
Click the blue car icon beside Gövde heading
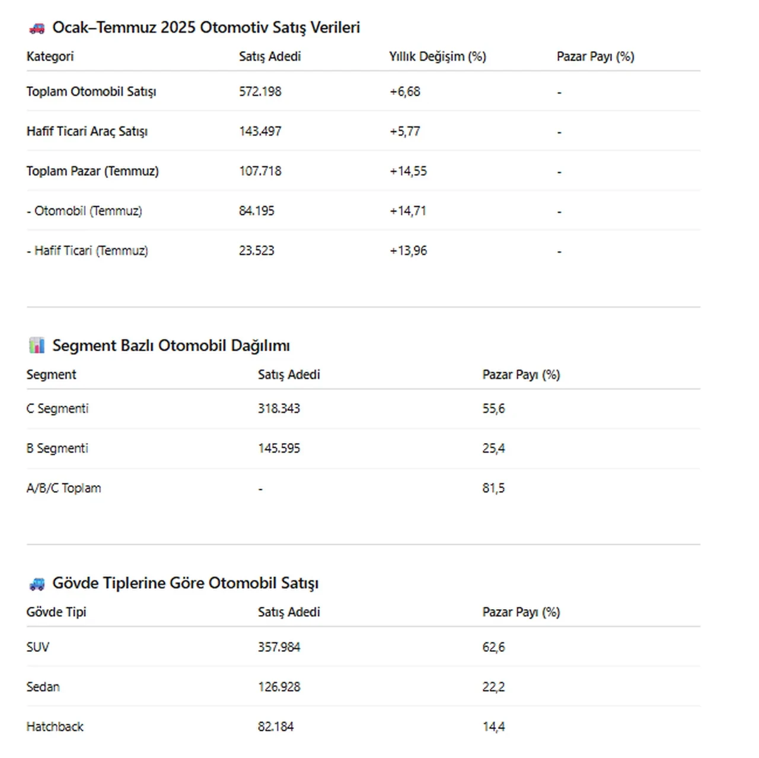click(37, 584)
